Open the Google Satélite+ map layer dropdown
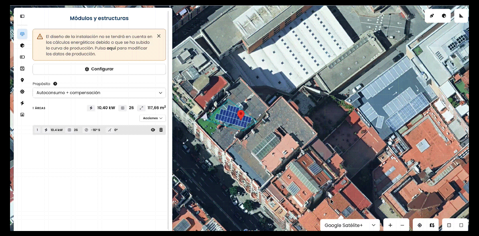 pyautogui.click(x=350, y=225)
